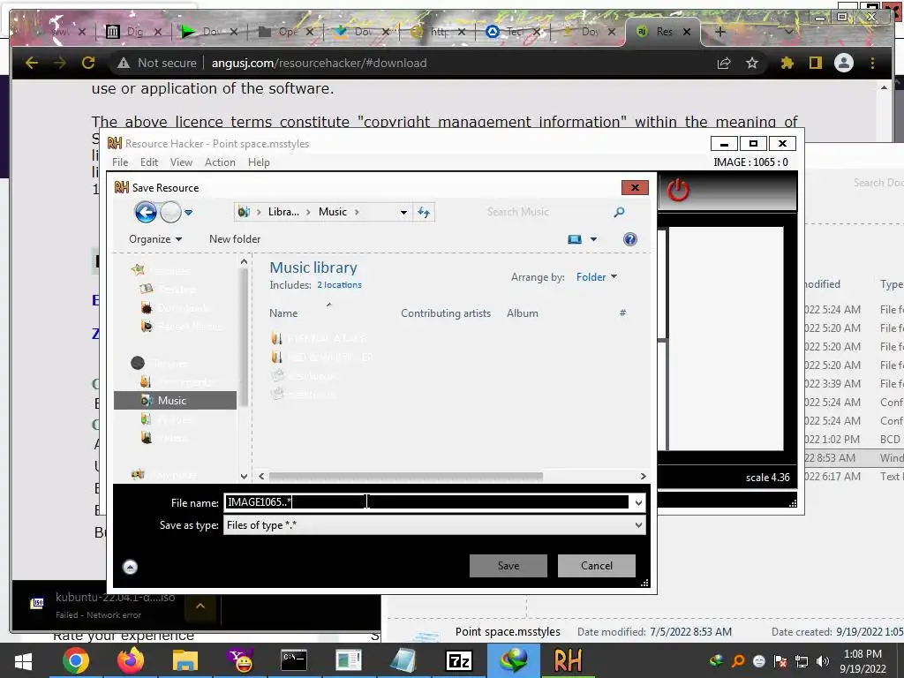Click the 7-Zip taskbar icon
Image resolution: width=904 pixels, height=678 pixels.
pyautogui.click(x=459, y=660)
